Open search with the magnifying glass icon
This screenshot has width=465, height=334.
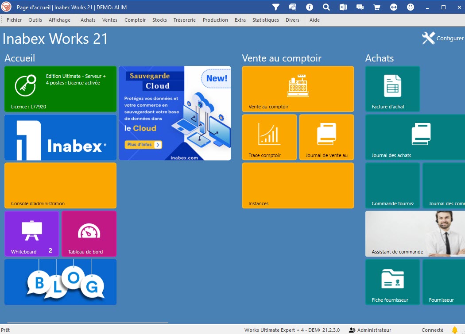point(326,7)
